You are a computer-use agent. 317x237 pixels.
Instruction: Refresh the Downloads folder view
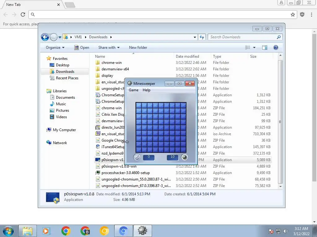click(202, 37)
